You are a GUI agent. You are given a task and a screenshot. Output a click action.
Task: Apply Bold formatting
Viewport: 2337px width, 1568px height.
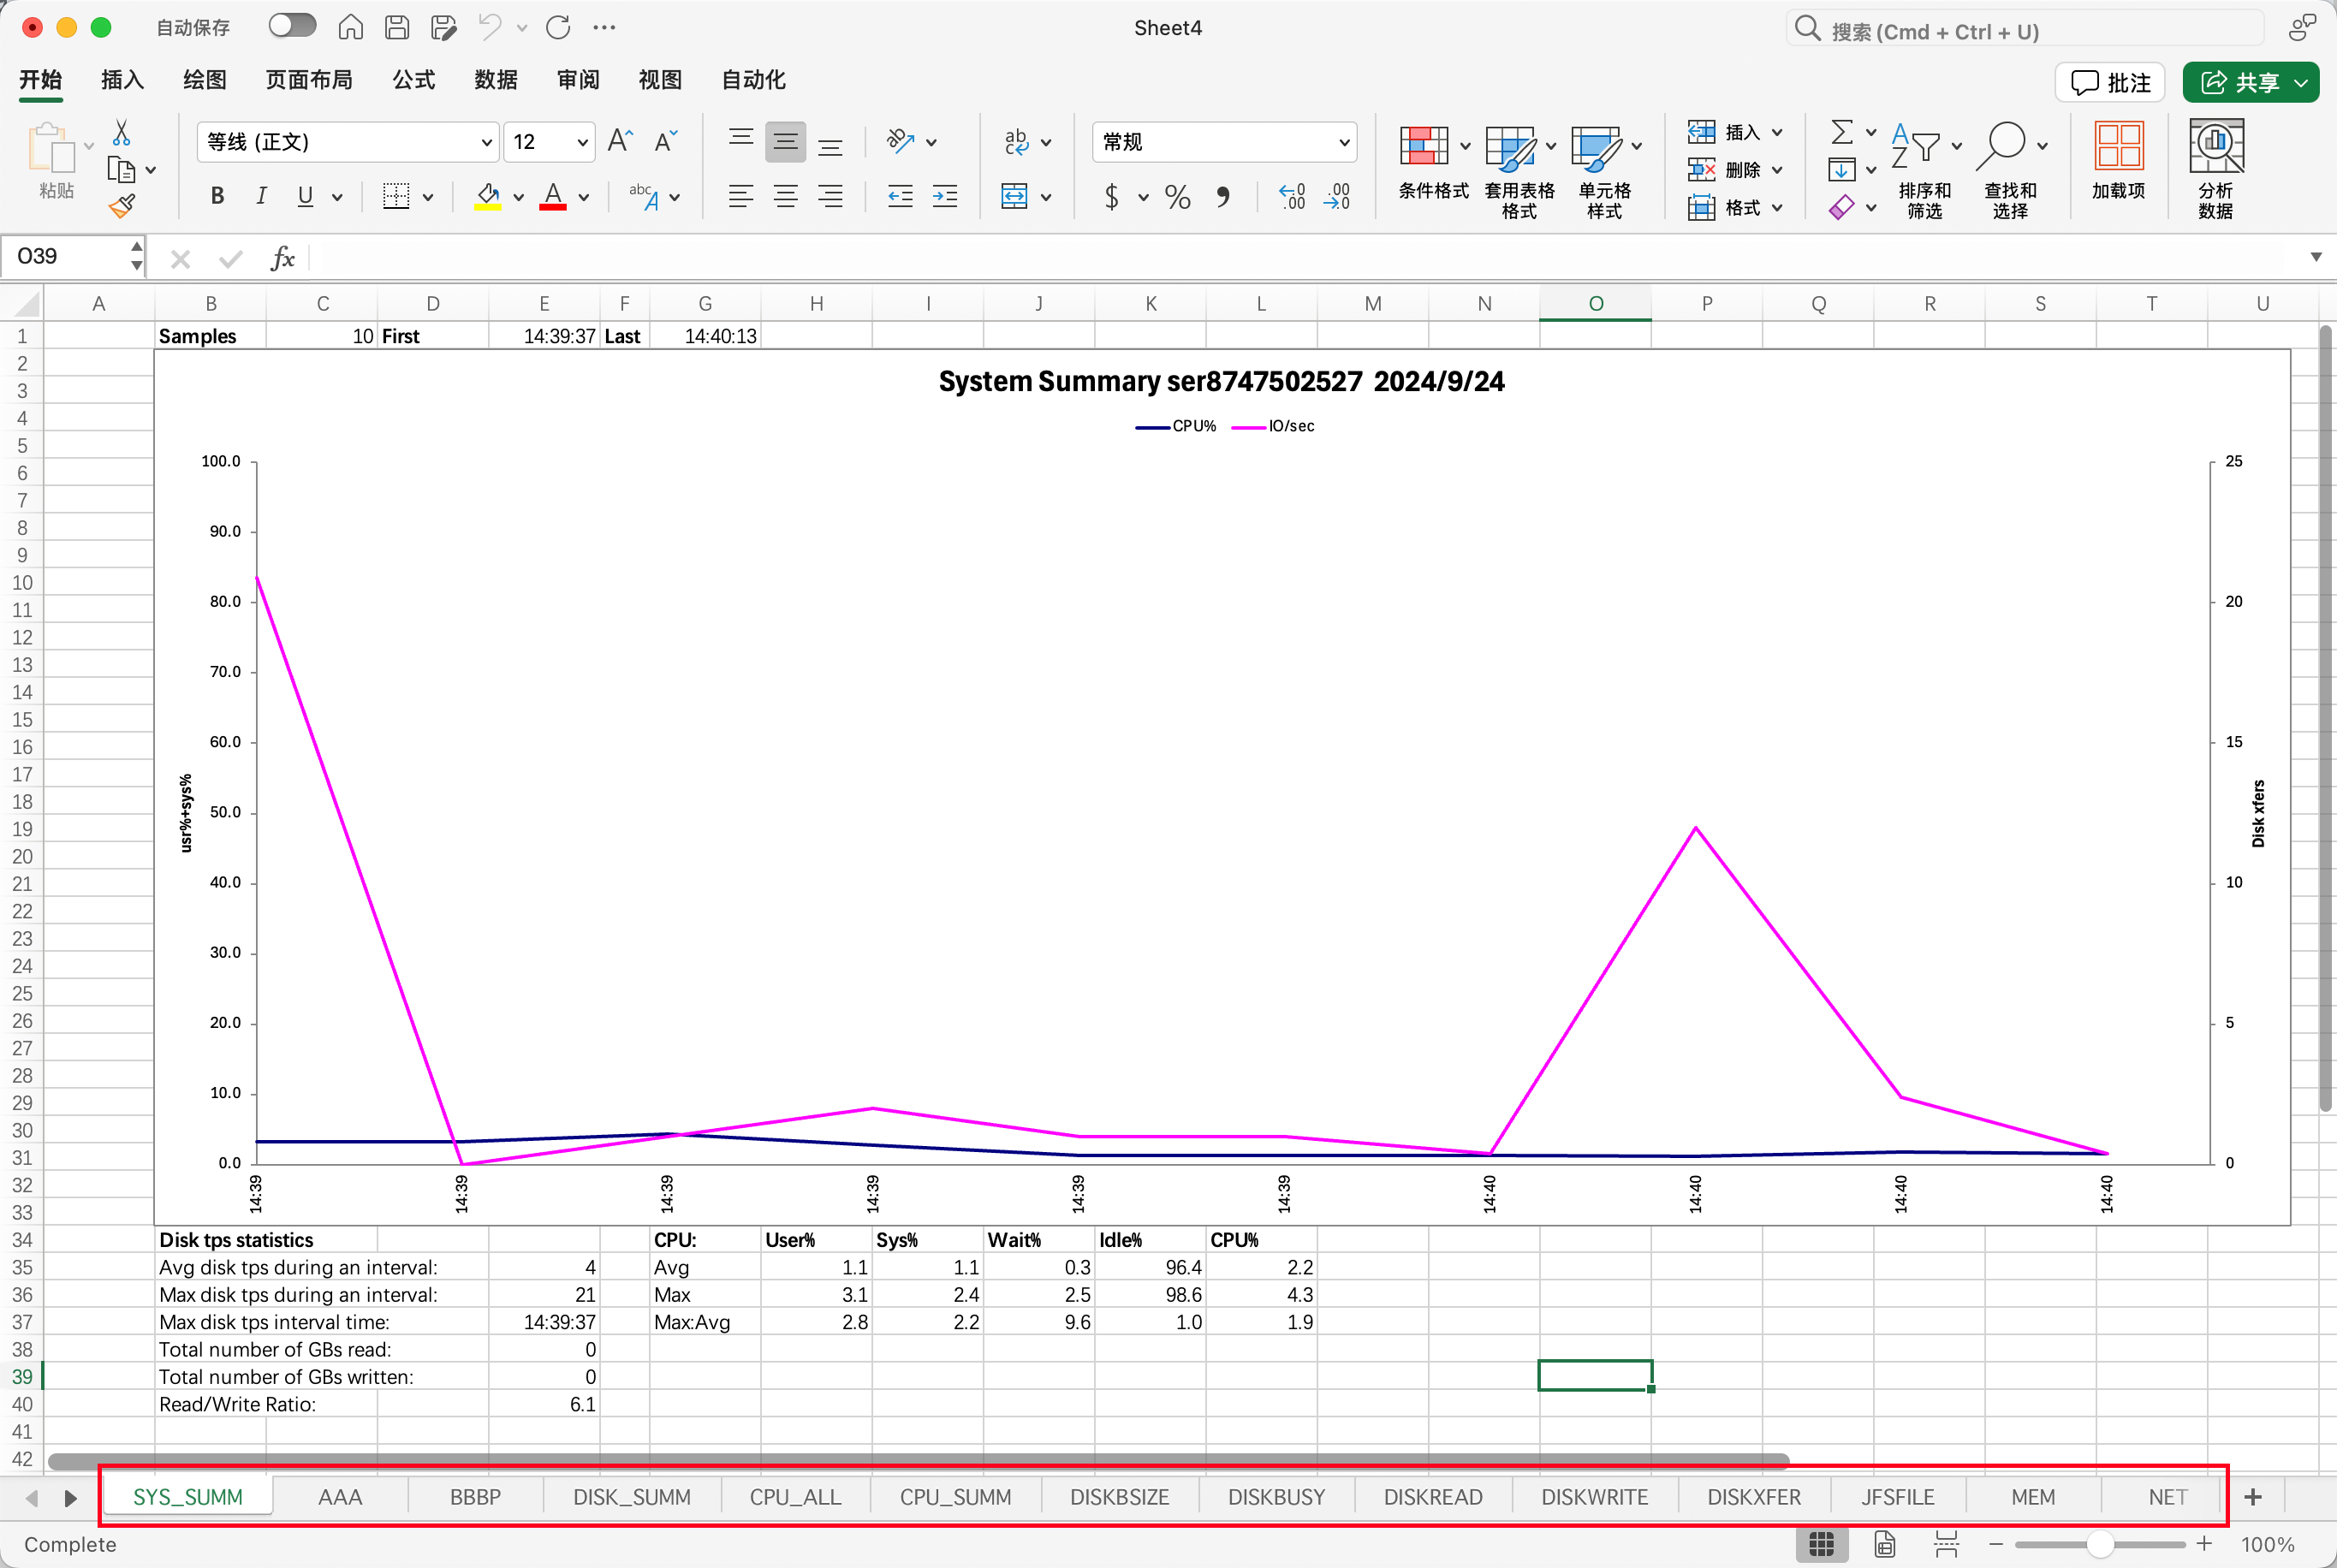[217, 196]
